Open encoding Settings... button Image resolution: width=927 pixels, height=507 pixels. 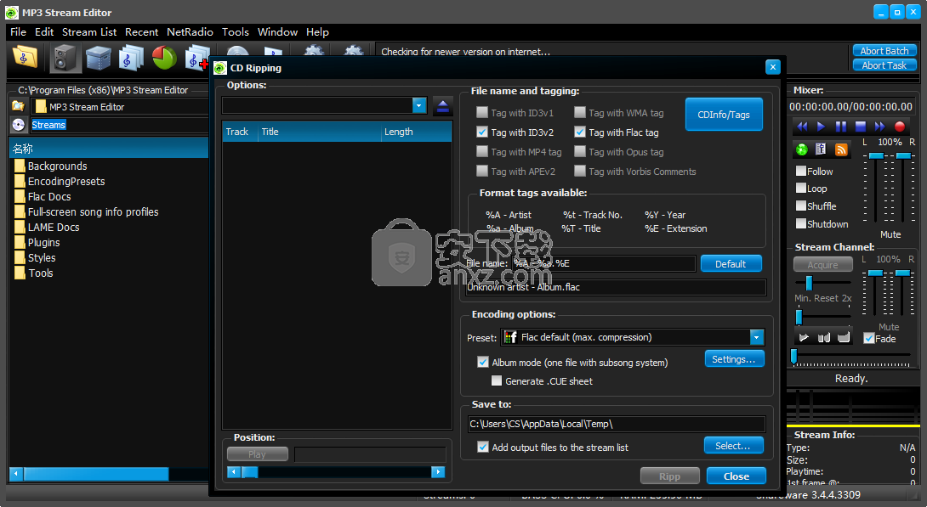point(734,359)
